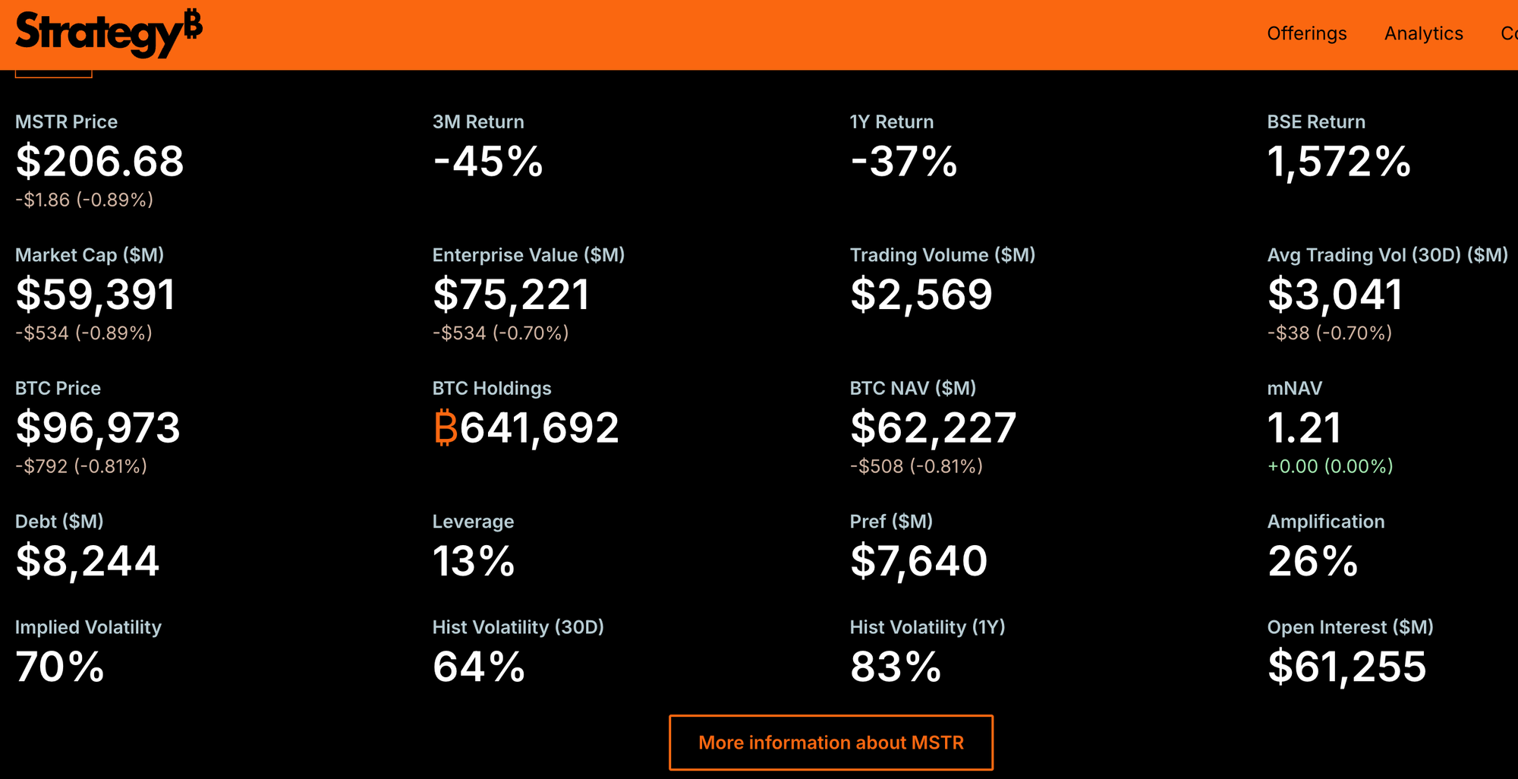Open the Analytics navigation item

pyautogui.click(x=1423, y=33)
